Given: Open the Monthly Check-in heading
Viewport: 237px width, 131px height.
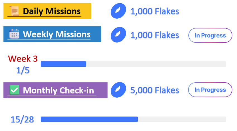Looking at the screenshot, I should (58, 90).
